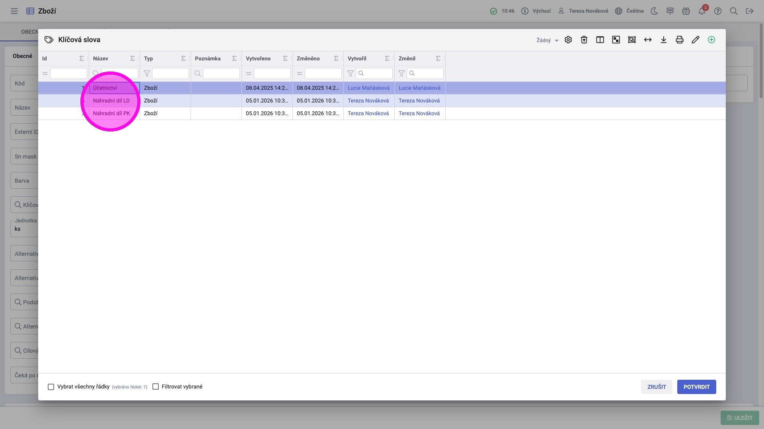
Task: Select the 'Náhradní díl PK' row
Action: 111,114
